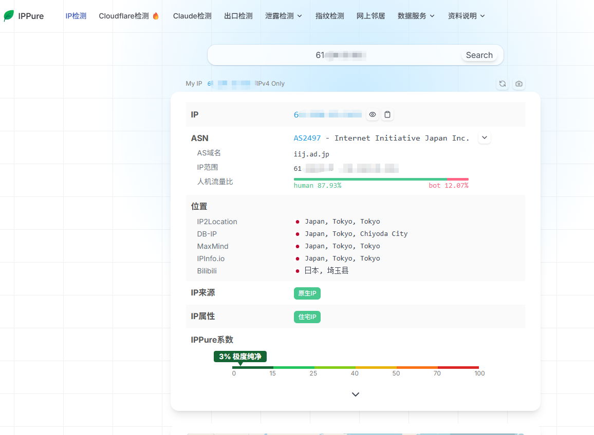This screenshot has height=435, width=594.
Task: Copy the IP with the clipboard icon
Action: pyautogui.click(x=387, y=114)
